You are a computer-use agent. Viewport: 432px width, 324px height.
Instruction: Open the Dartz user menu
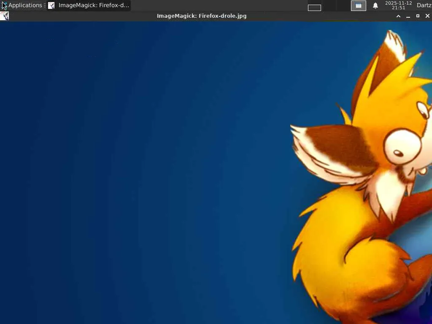pyautogui.click(x=424, y=5)
